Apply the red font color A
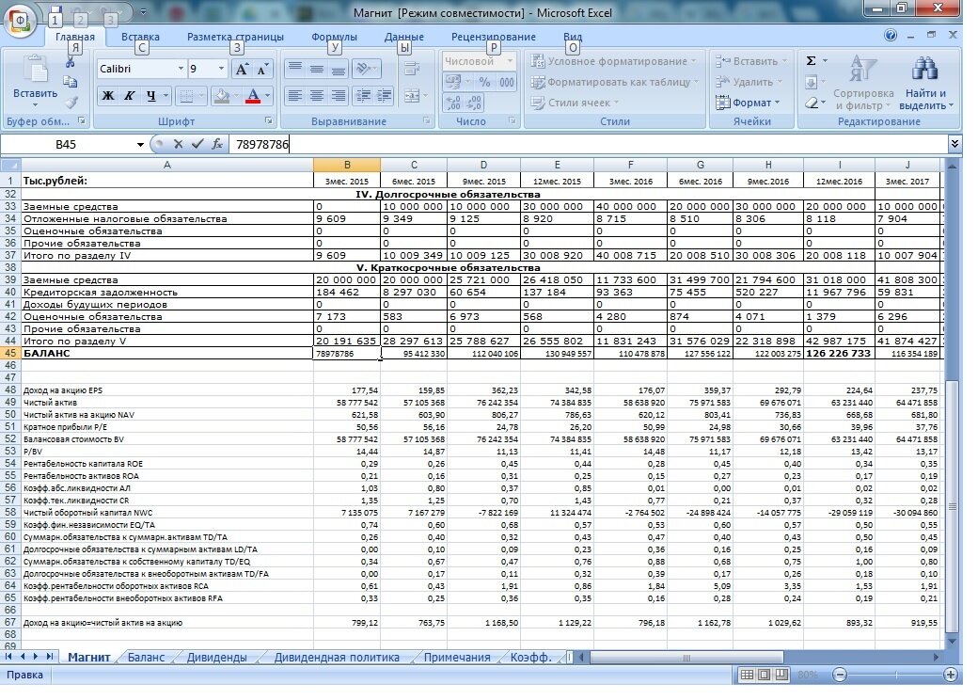This screenshot has height=700, width=978. [x=253, y=95]
